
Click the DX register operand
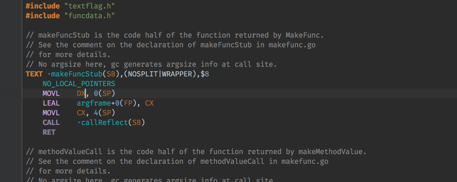pos(81,93)
